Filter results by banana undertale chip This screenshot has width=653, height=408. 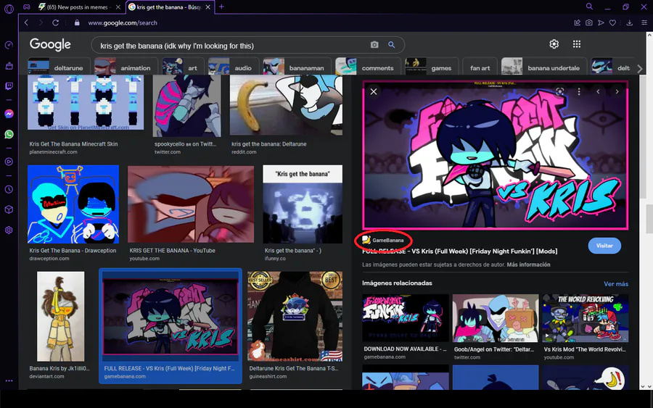[x=544, y=67]
